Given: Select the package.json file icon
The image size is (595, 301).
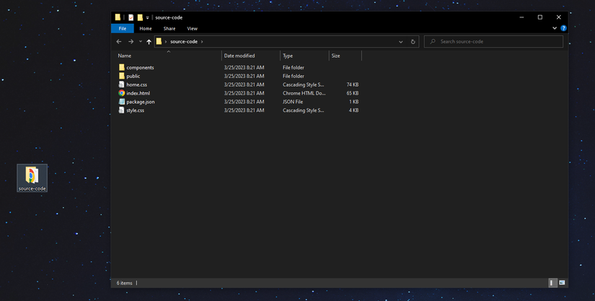Looking at the screenshot, I should [x=121, y=102].
